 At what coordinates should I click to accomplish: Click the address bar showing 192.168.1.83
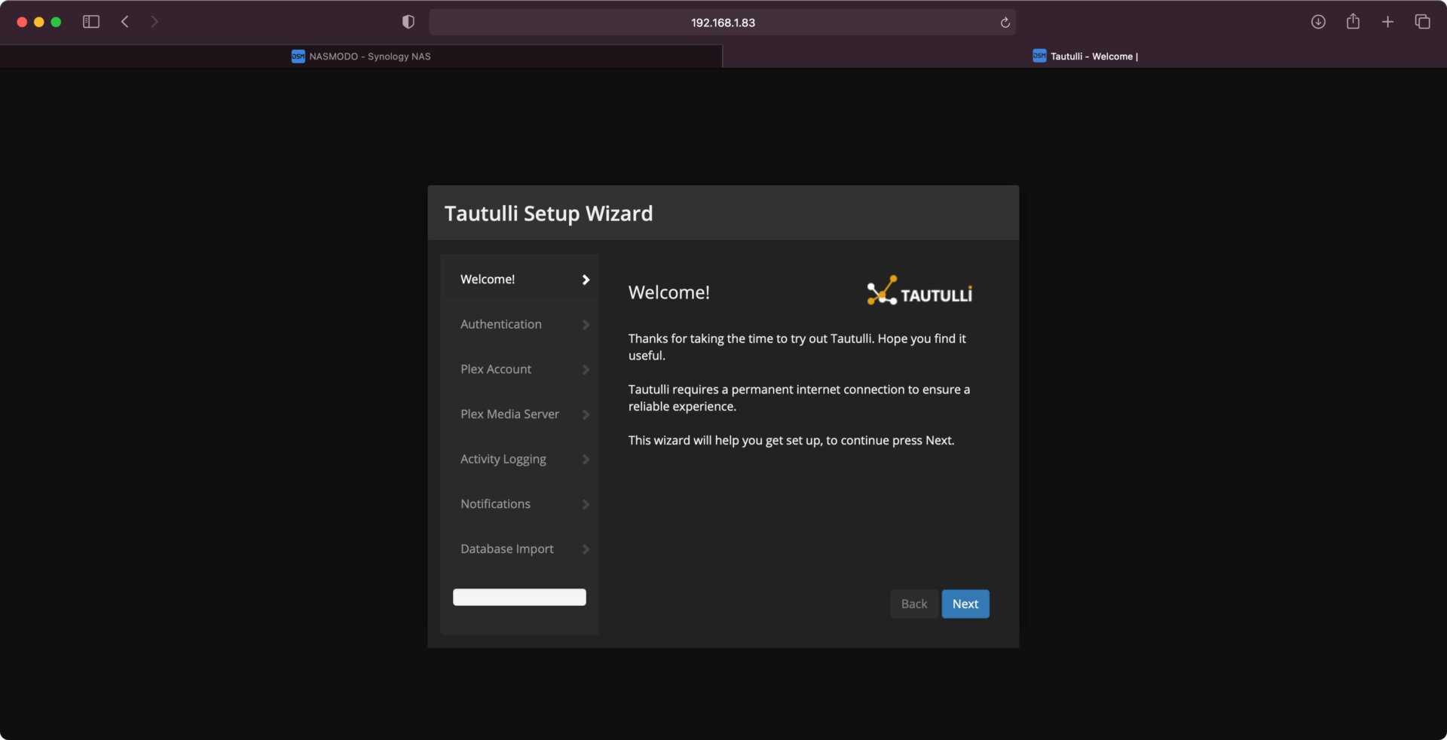722,22
